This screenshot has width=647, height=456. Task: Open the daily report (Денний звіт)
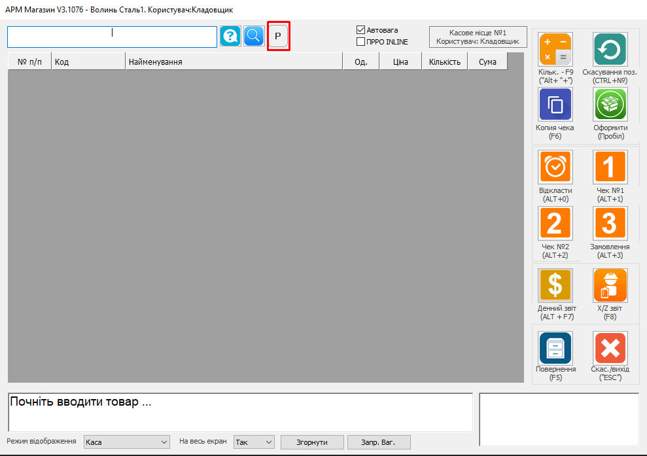point(555,285)
